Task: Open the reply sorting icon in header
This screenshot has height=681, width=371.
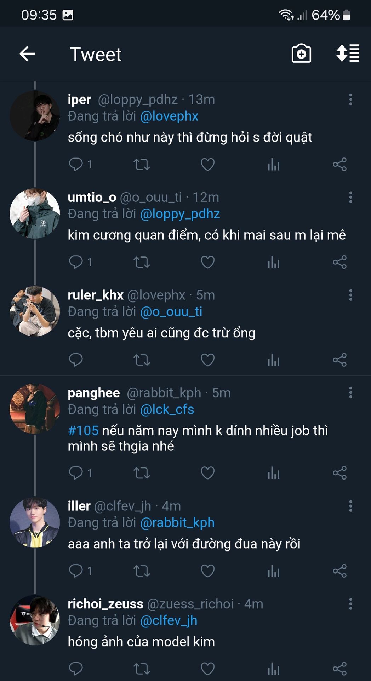Action: point(348,54)
